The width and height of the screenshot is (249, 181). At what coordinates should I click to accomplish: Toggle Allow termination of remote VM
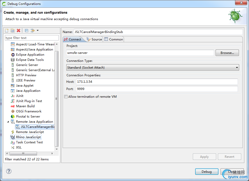pyautogui.click(x=66, y=97)
